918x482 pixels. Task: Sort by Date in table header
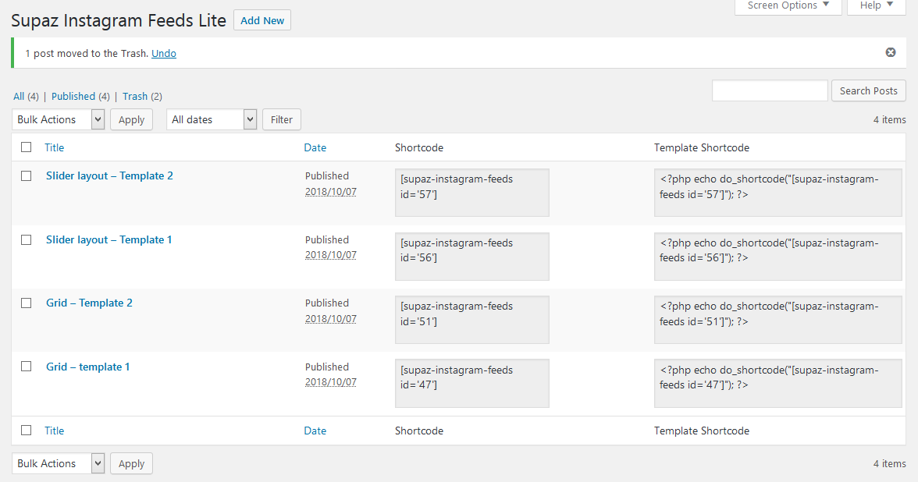pos(315,148)
